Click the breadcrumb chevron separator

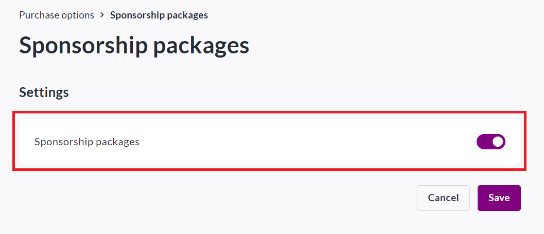102,15
